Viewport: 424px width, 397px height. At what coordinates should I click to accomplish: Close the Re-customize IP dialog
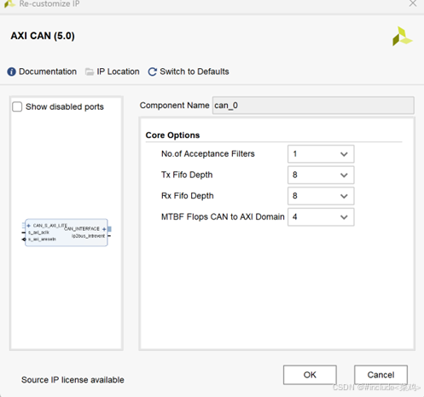tap(413, 3)
